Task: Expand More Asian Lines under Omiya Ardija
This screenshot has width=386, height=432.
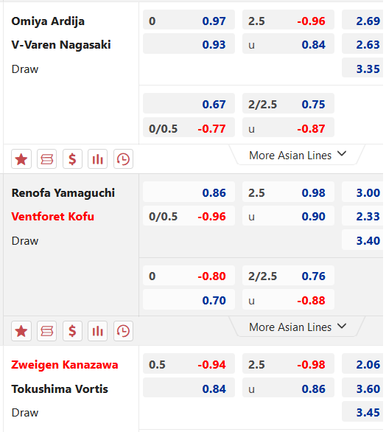Action: tap(298, 155)
